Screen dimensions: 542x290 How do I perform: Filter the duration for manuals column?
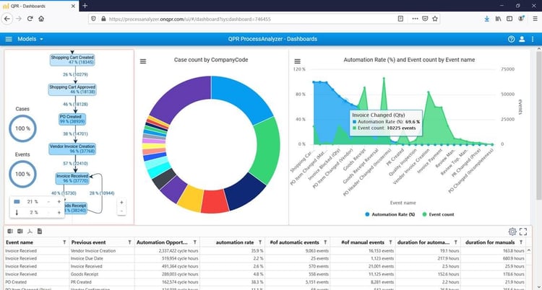[x=521, y=242]
